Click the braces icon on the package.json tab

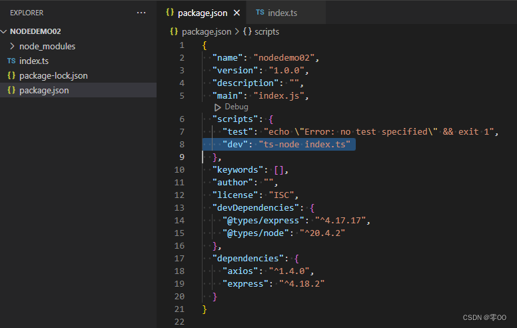(x=170, y=13)
